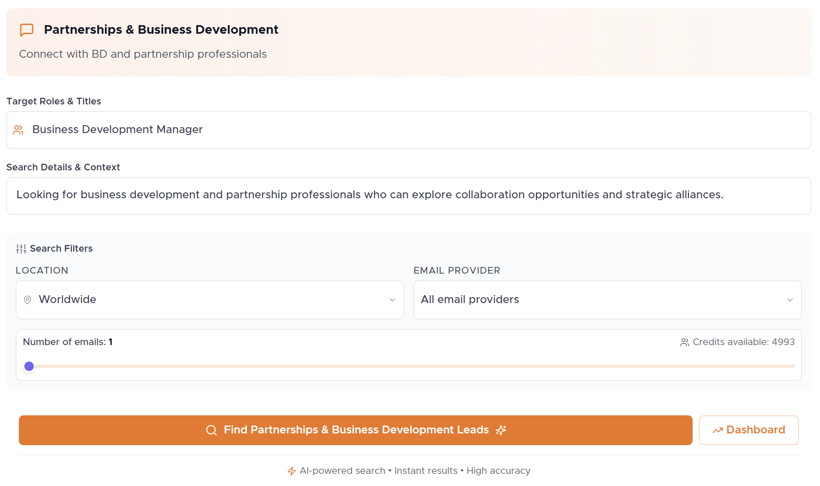The height and width of the screenshot is (486, 820).
Task: Click the trending arrow icon on Dashboard
Action: 717,430
